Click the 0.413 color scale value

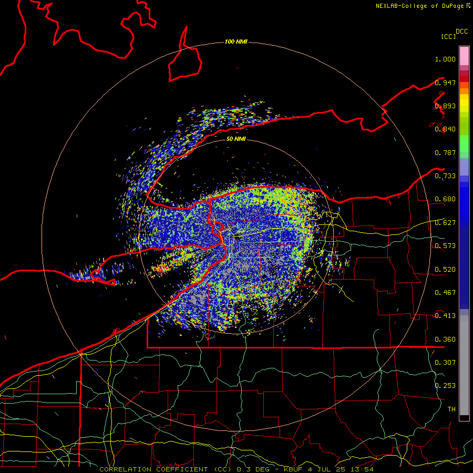coord(445,316)
